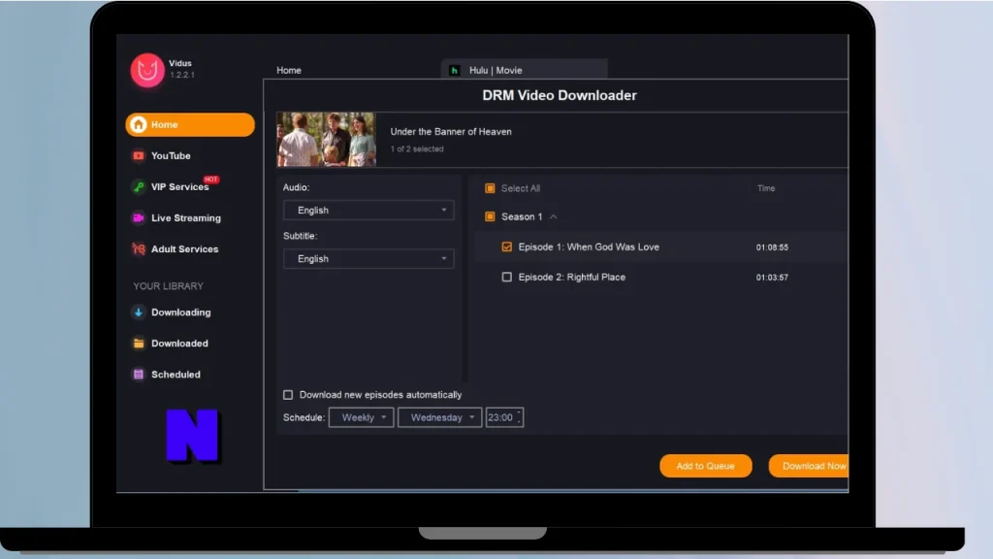Check Episode 2: Rightful Place
This screenshot has width=993, height=559.
pos(506,277)
